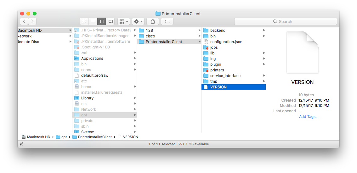Click VERSION in the path bar
This screenshot has height=173, width=357.
click(x=128, y=137)
